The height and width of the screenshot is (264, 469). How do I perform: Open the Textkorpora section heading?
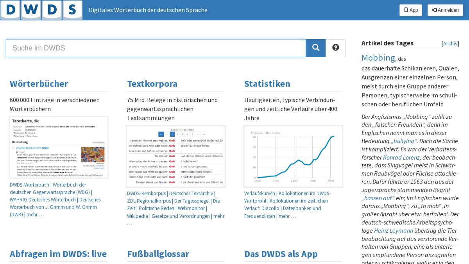(152, 84)
